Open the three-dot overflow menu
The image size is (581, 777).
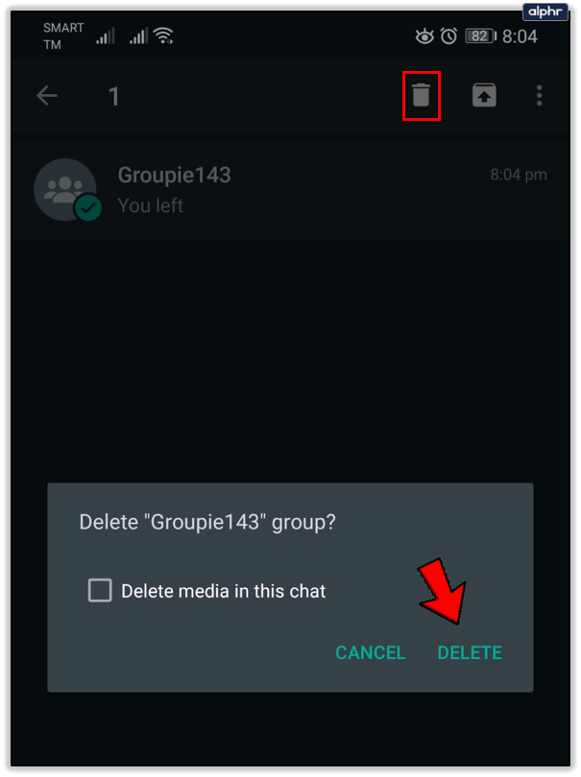point(540,96)
